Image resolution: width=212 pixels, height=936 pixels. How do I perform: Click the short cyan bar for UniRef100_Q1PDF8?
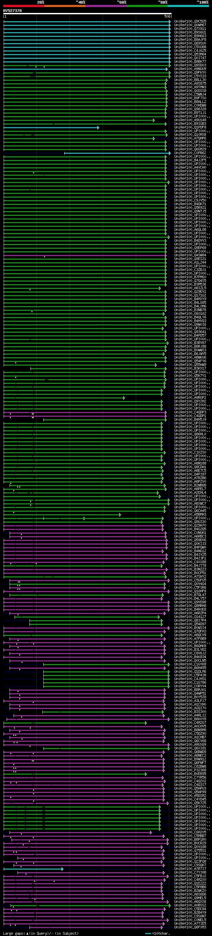pyautogui.click(x=51, y=128)
